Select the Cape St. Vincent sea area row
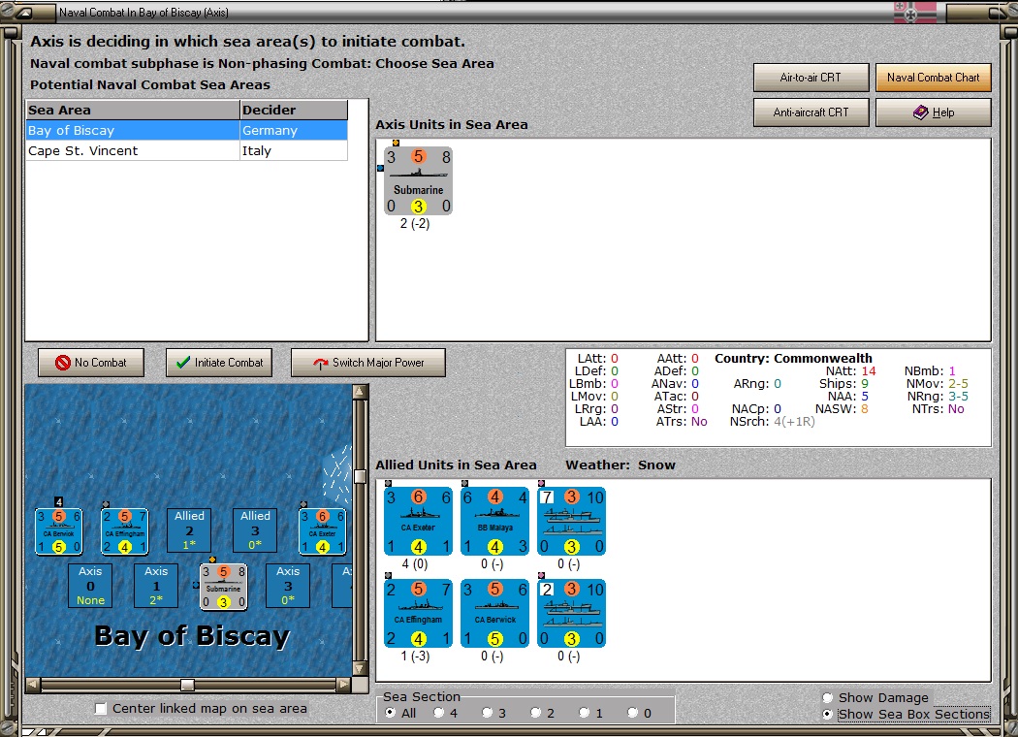 (x=187, y=150)
